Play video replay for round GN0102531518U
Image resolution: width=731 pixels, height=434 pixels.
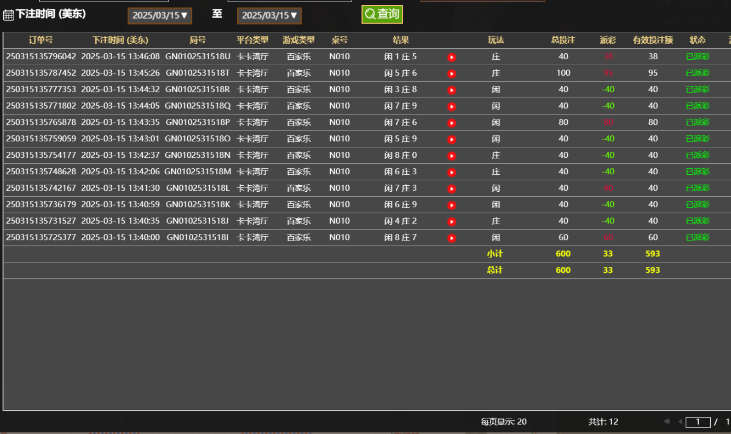pos(452,57)
